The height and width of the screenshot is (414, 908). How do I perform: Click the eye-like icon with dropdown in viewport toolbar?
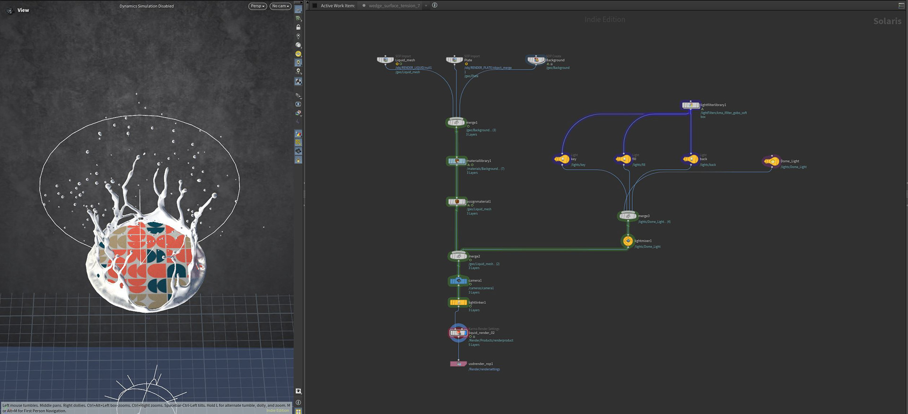(x=298, y=95)
